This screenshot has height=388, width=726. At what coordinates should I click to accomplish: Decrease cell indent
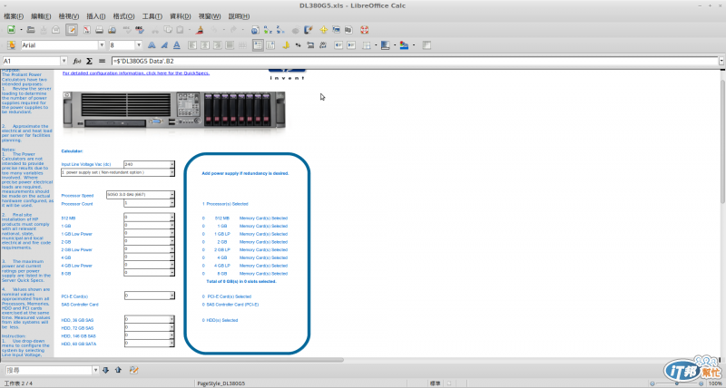pyautogui.click(x=338, y=44)
